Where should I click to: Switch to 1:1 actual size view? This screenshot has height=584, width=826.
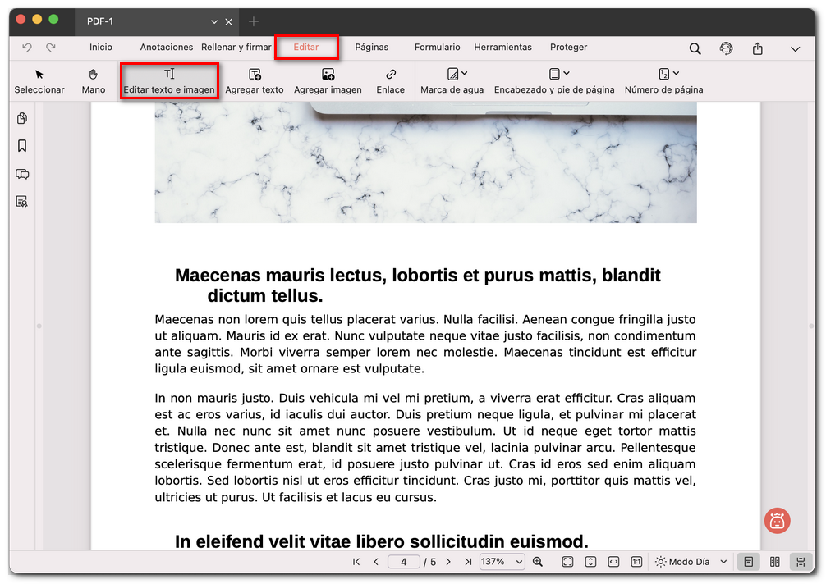(636, 562)
